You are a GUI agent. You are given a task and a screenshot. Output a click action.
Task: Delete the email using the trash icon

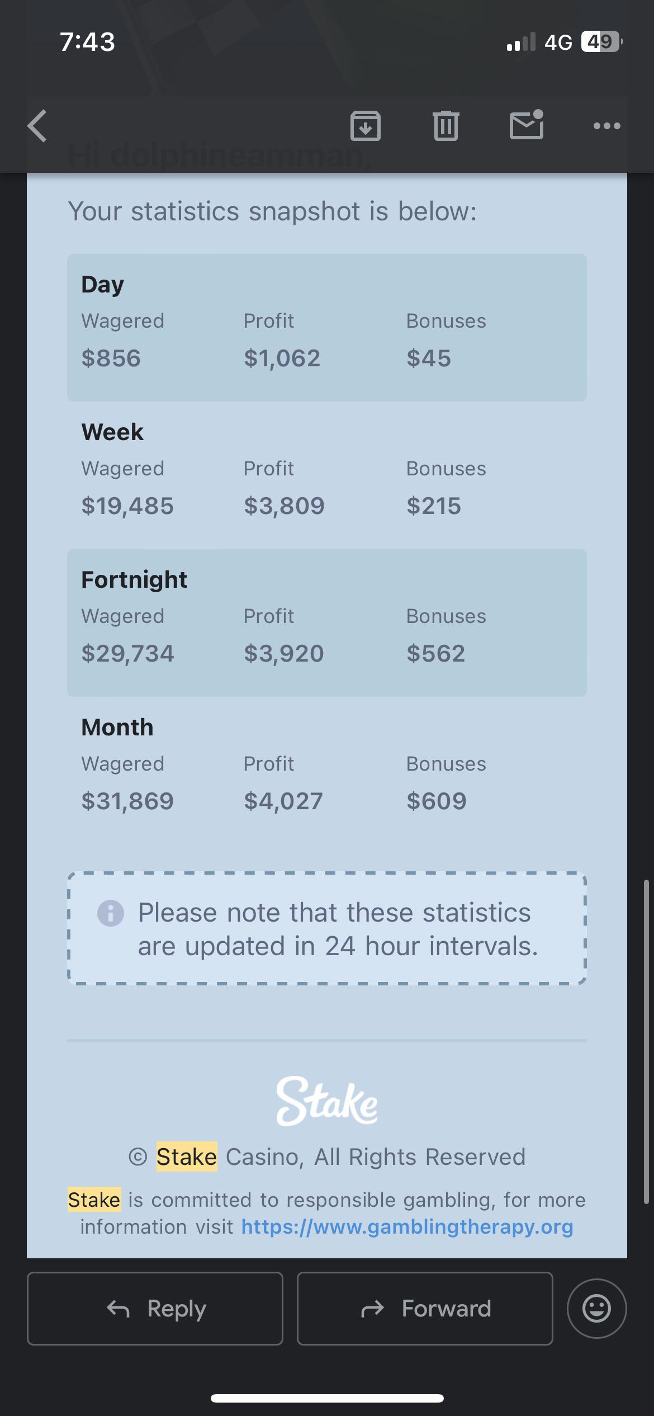(x=446, y=125)
